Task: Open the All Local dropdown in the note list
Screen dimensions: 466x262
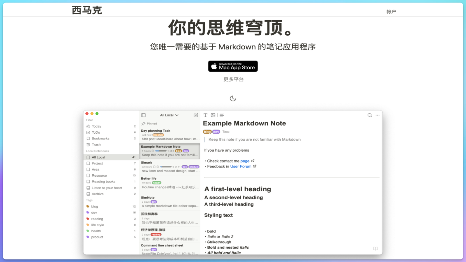Action: (169, 115)
